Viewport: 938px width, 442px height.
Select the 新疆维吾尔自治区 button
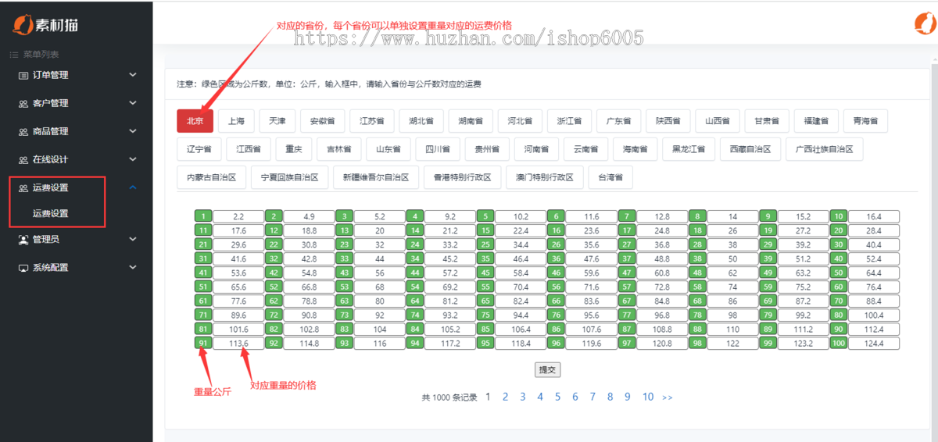[x=376, y=177]
